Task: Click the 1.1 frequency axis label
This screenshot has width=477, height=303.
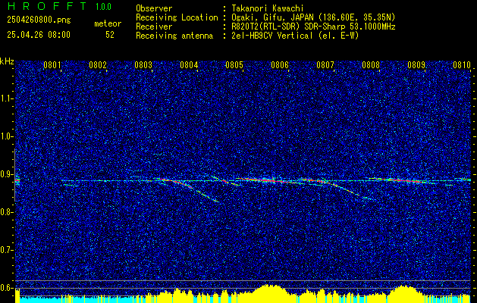Action: pyautogui.click(x=6, y=98)
